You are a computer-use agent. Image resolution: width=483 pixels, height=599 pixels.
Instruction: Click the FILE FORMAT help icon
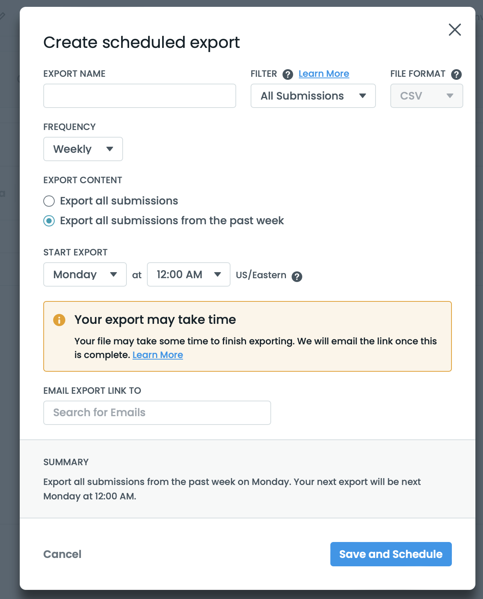456,74
